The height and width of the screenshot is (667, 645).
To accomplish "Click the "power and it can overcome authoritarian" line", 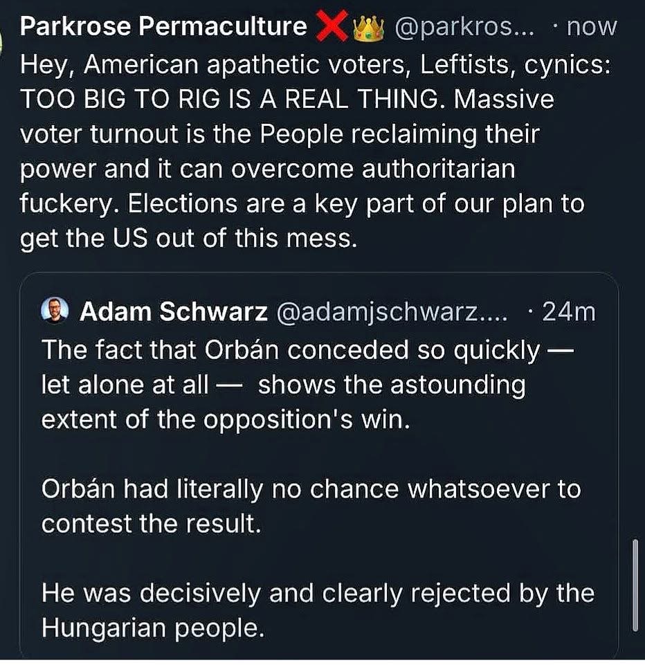I will point(267,170).
